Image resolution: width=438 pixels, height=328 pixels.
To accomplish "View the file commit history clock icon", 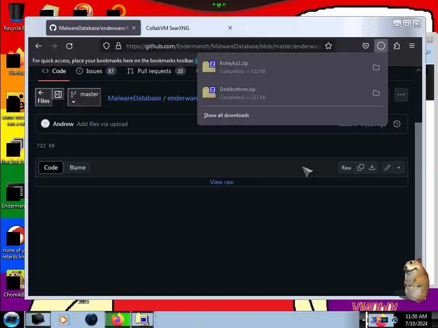I will click(397, 124).
